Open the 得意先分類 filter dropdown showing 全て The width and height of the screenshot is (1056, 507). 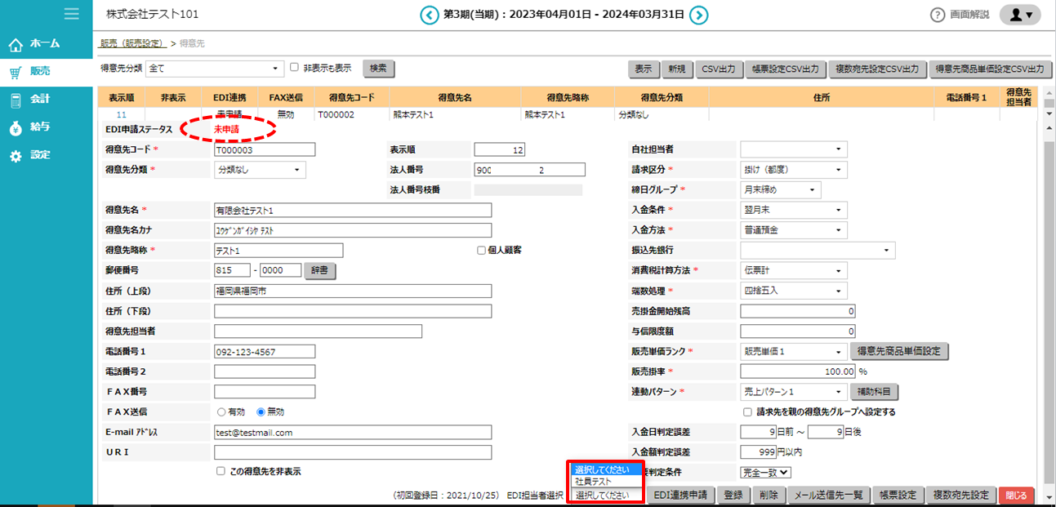point(212,69)
